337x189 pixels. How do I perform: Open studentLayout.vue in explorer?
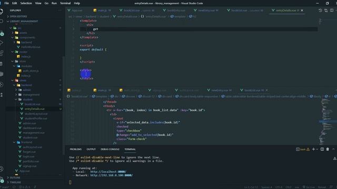pos(36,113)
